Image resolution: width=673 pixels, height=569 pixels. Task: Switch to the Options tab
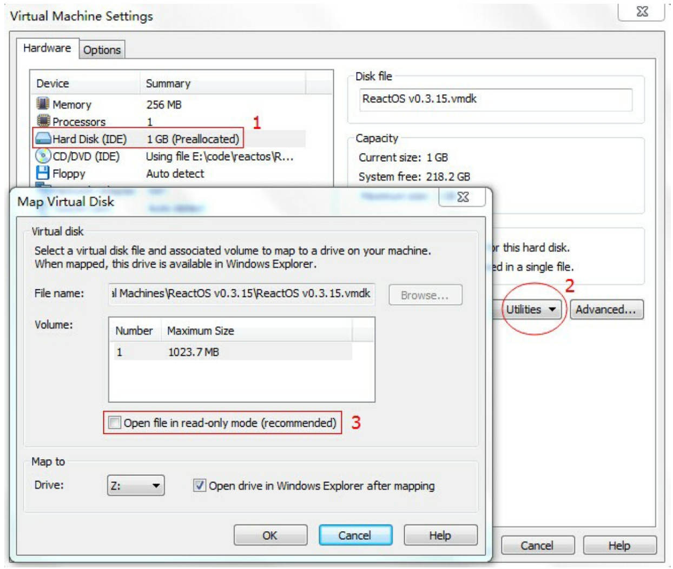pyautogui.click(x=102, y=50)
